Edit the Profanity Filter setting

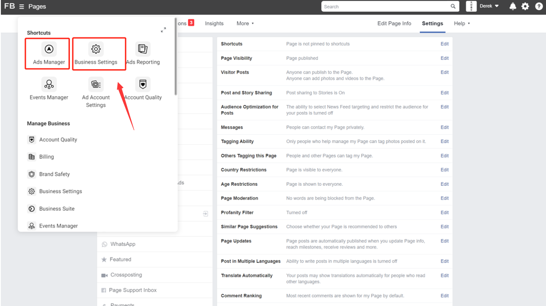click(x=445, y=213)
